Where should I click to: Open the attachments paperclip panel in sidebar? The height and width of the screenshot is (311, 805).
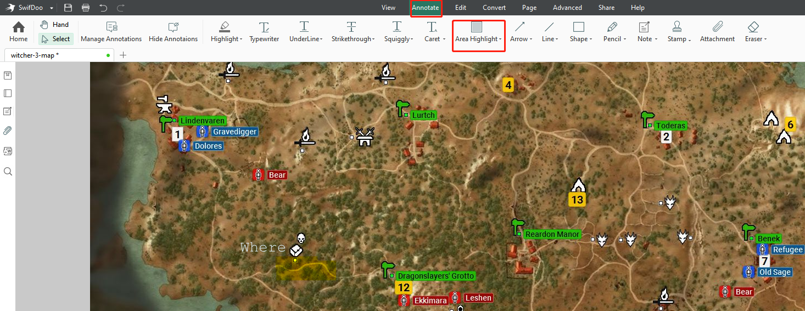(8, 131)
